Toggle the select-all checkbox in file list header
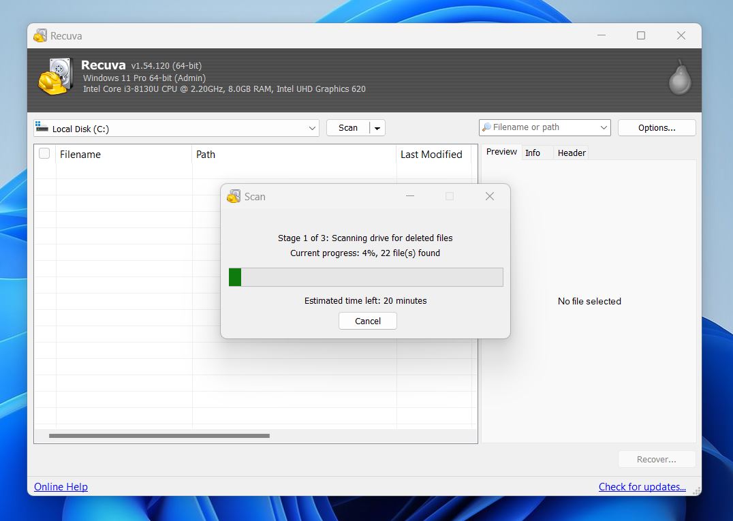The height and width of the screenshot is (521, 733). click(x=44, y=154)
